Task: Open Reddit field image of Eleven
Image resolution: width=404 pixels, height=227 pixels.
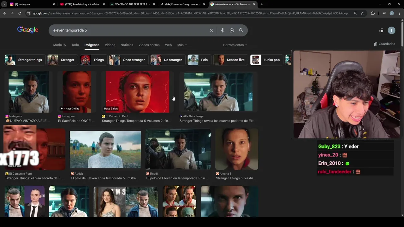Action: (x=105, y=149)
